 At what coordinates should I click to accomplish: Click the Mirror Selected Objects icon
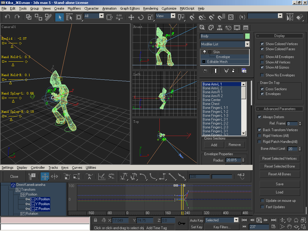(290, 17)
